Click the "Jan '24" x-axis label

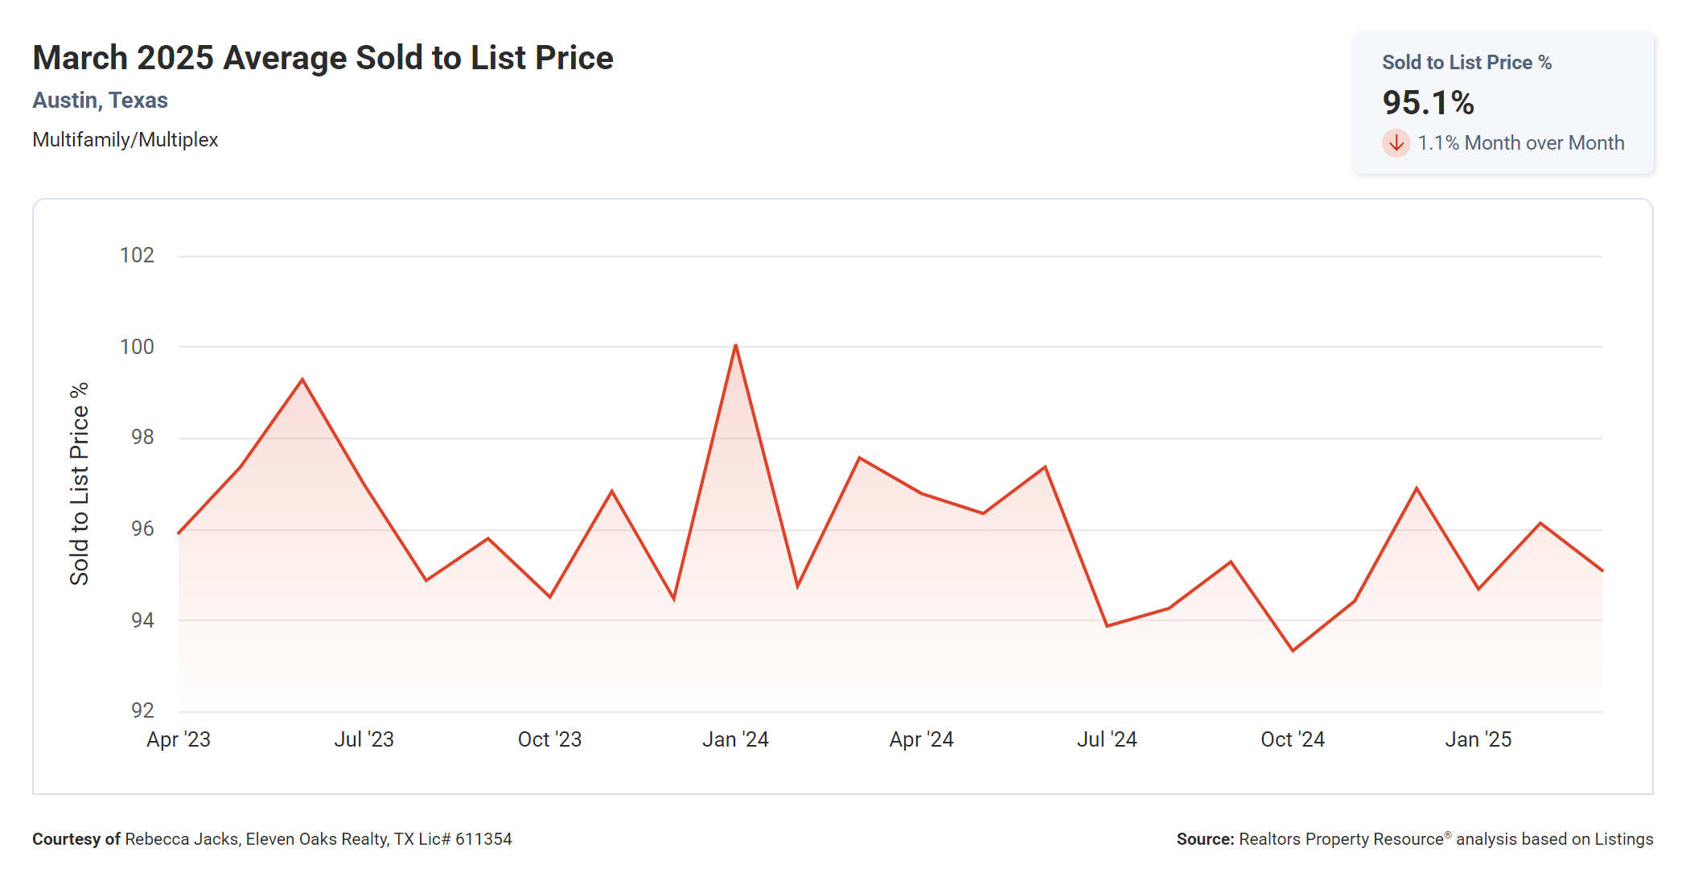pos(735,739)
